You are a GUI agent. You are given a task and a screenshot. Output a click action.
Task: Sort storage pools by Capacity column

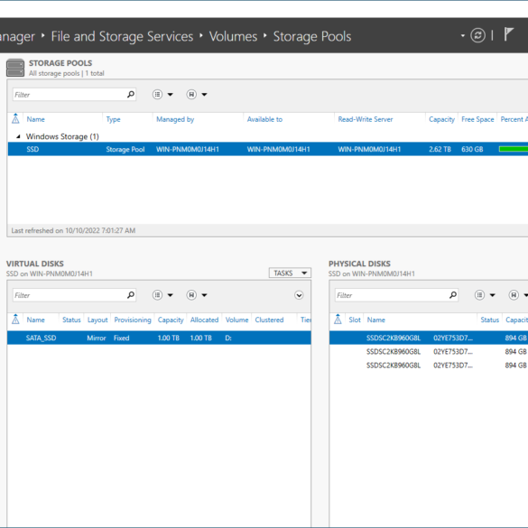[441, 119]
